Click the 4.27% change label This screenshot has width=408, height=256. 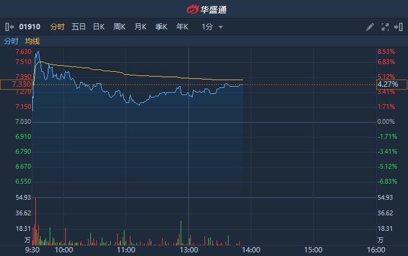tap(388, 85)
